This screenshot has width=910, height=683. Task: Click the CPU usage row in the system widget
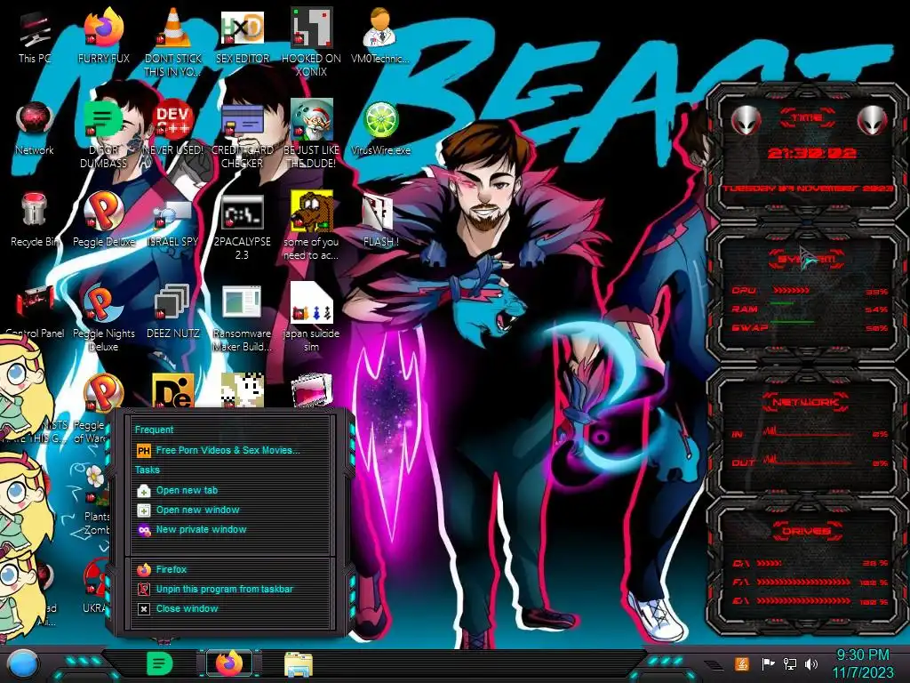pos(810,291)
